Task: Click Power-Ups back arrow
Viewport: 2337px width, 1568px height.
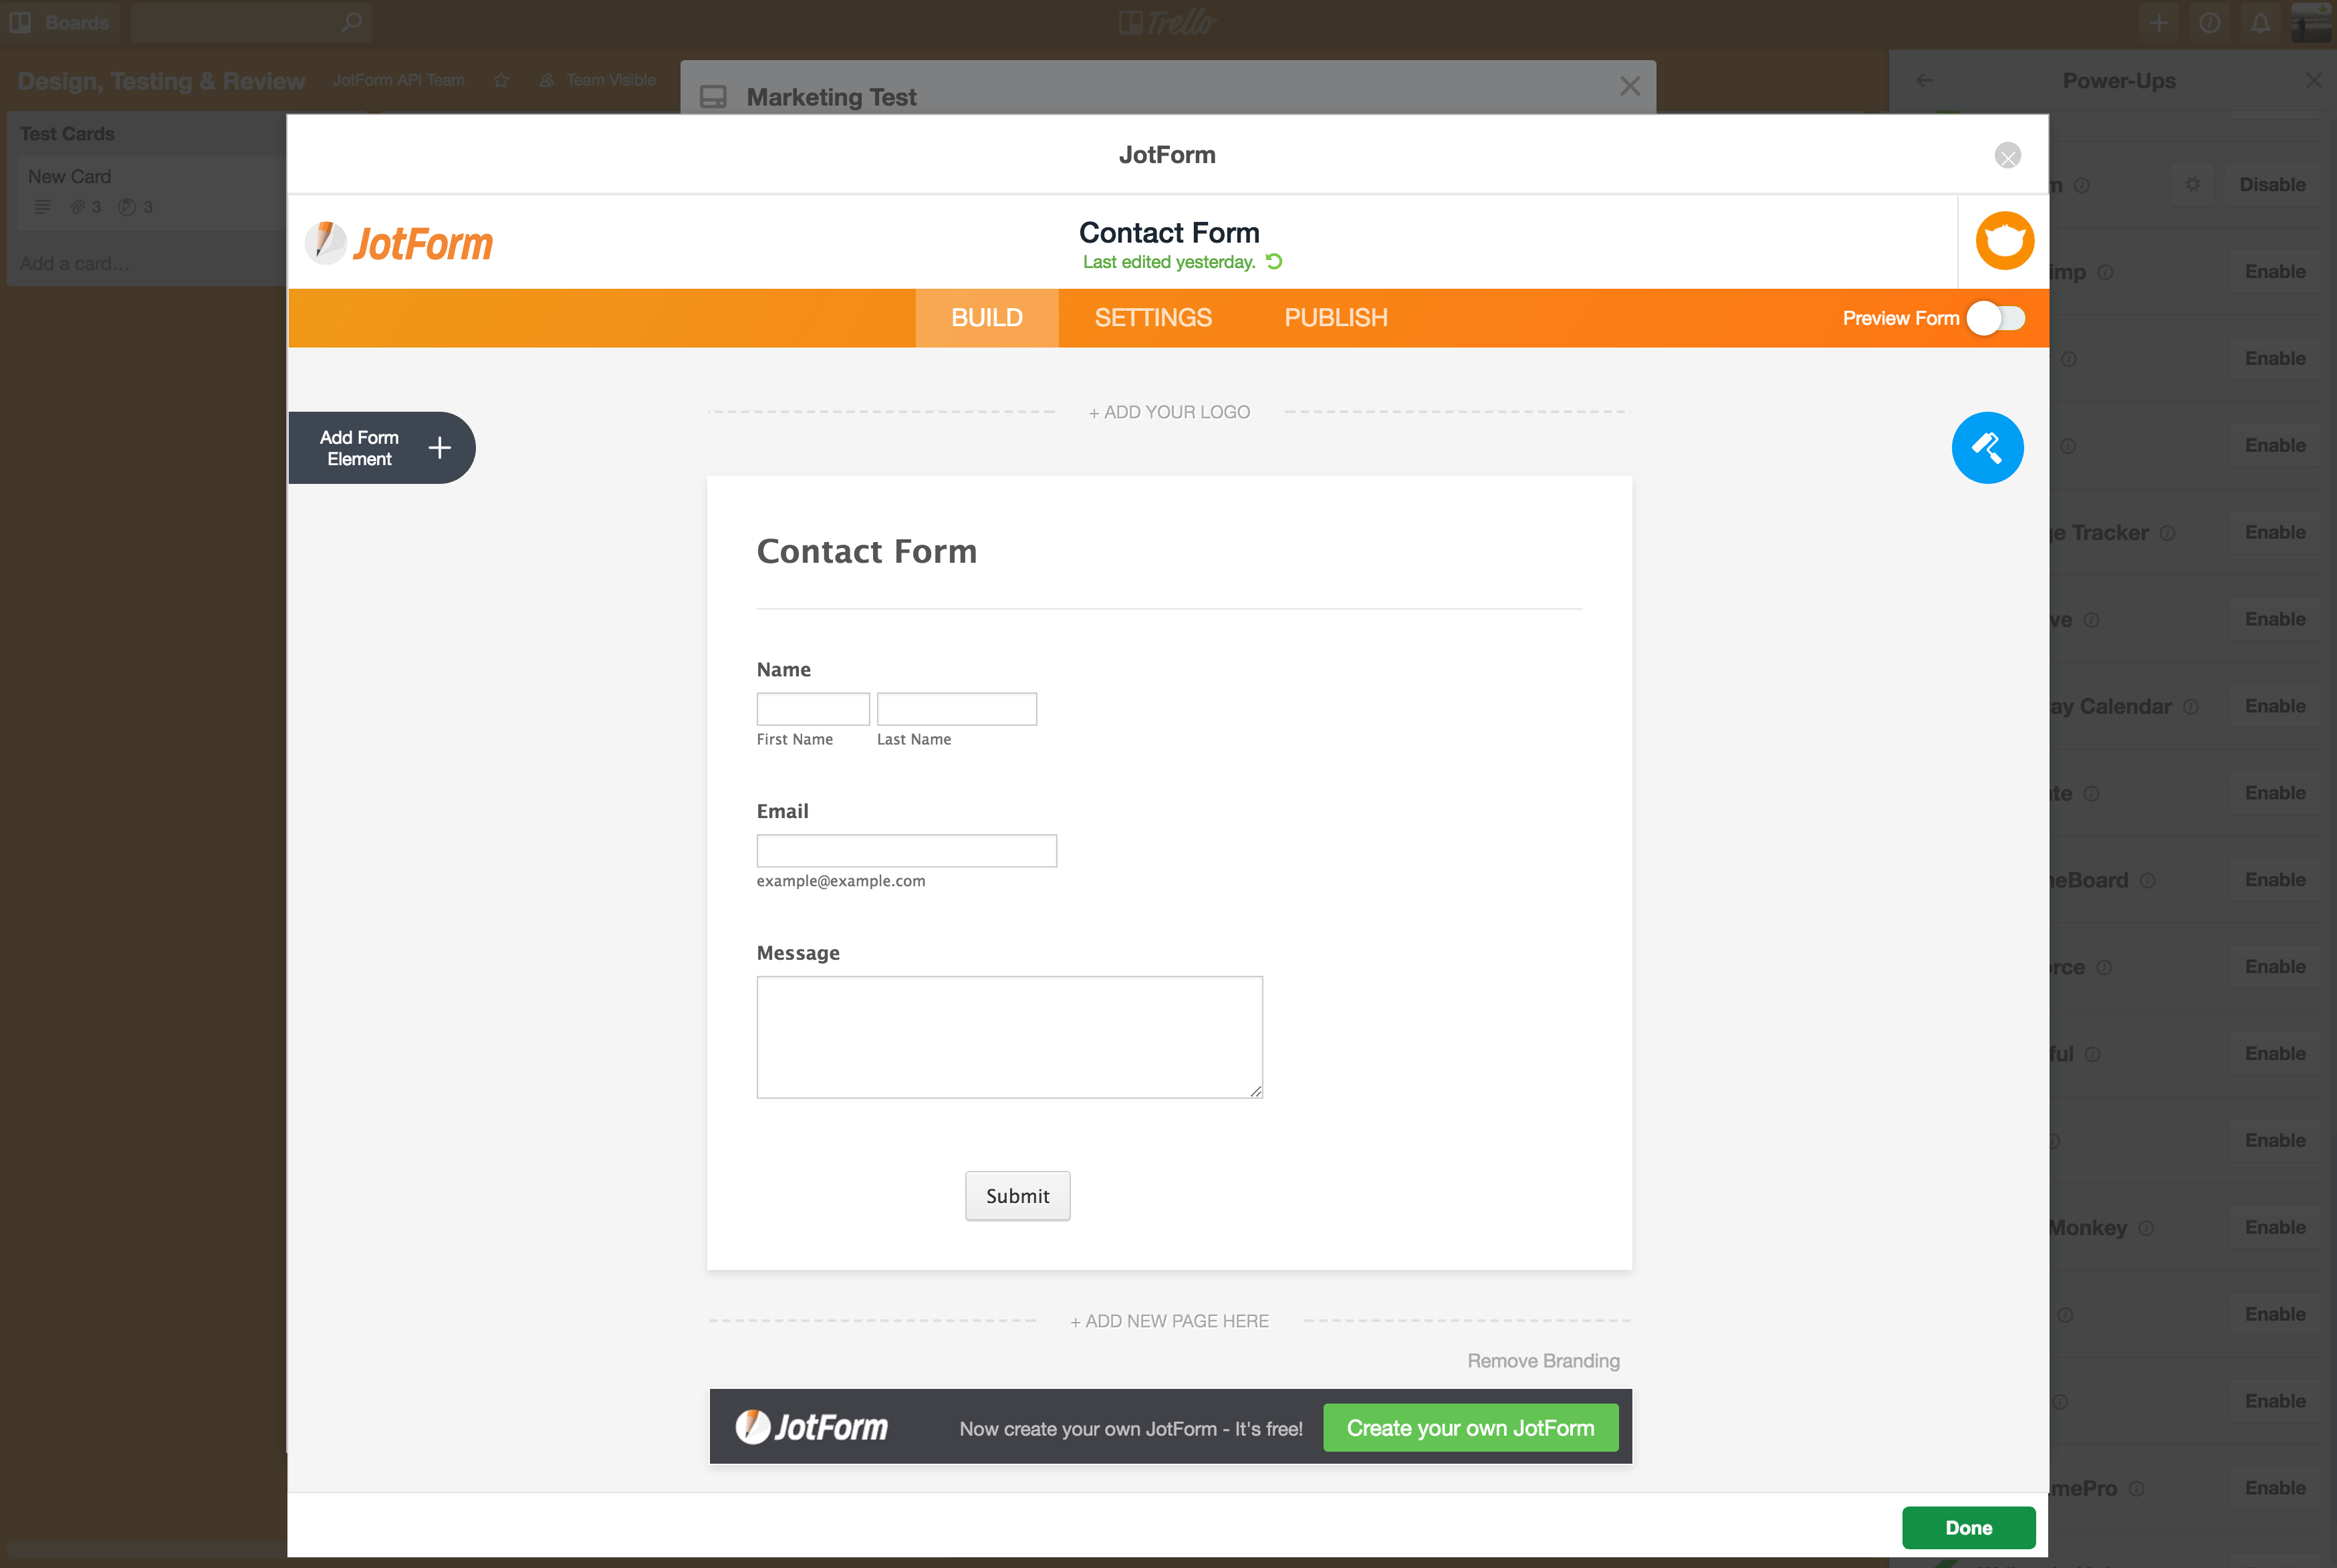Action: [1925, 80]
